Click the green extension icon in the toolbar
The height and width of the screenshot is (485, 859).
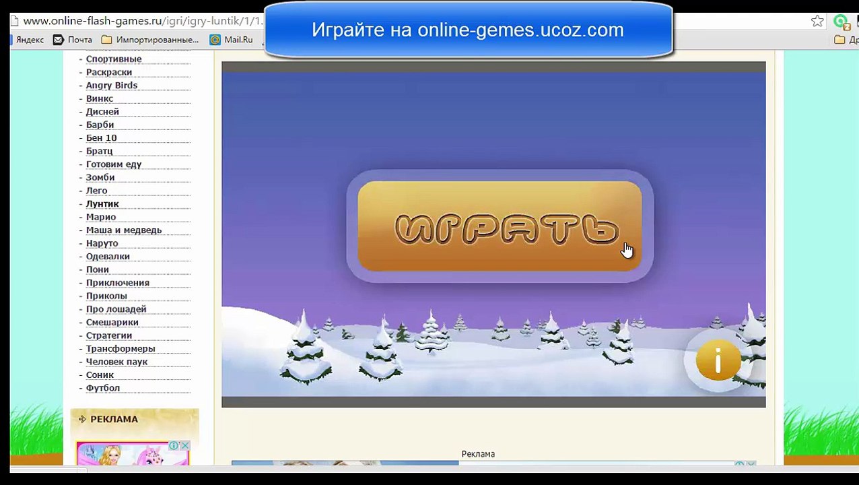(x=841, y=22)
